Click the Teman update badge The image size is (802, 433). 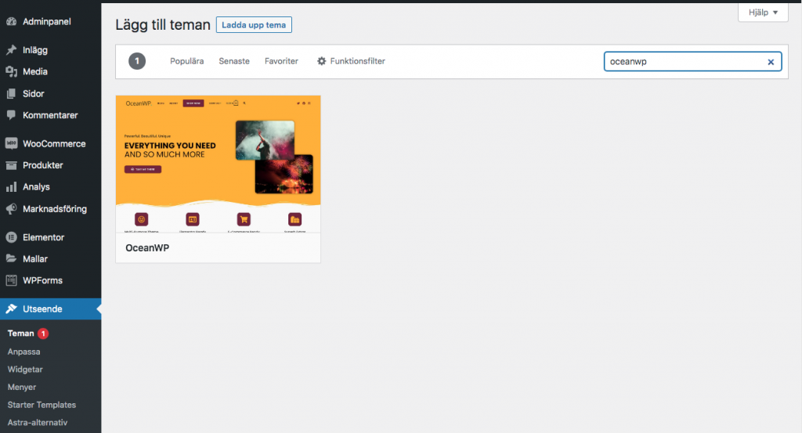pos(44,334)
